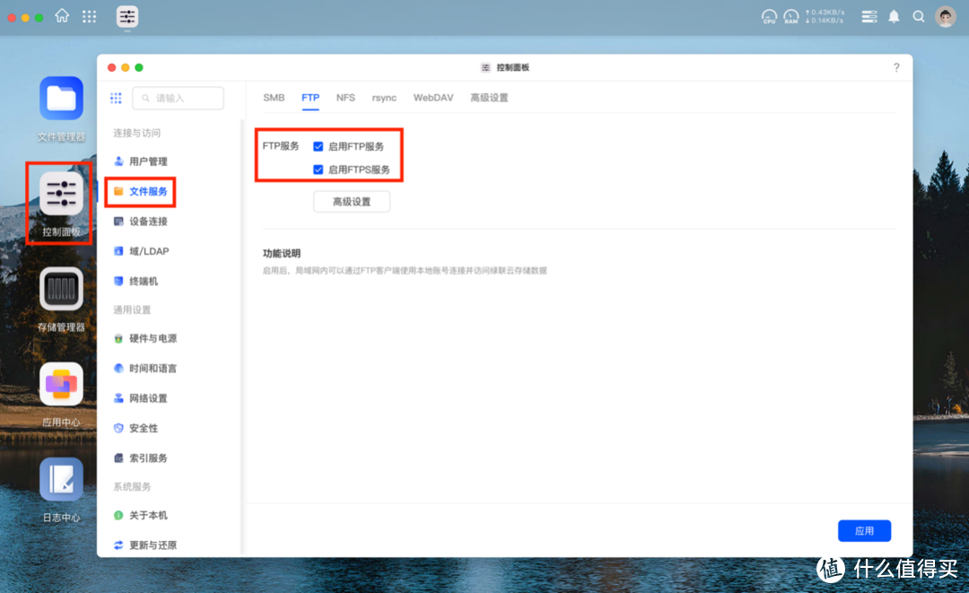Click the 应用 (Apply) button
The width and height of the screenshot is (969, 593).
(x=864, y=530)
